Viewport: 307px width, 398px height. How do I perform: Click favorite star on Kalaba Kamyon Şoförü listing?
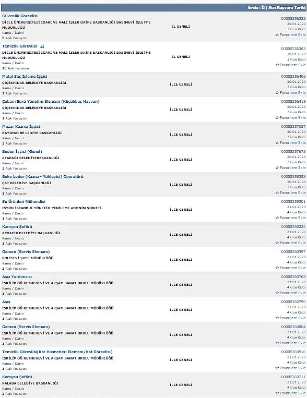click(x=277, y=393)
